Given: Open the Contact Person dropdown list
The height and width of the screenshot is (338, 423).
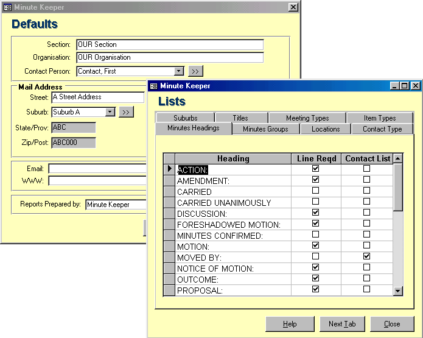Looking at the screenshot, I should [179, 71].
